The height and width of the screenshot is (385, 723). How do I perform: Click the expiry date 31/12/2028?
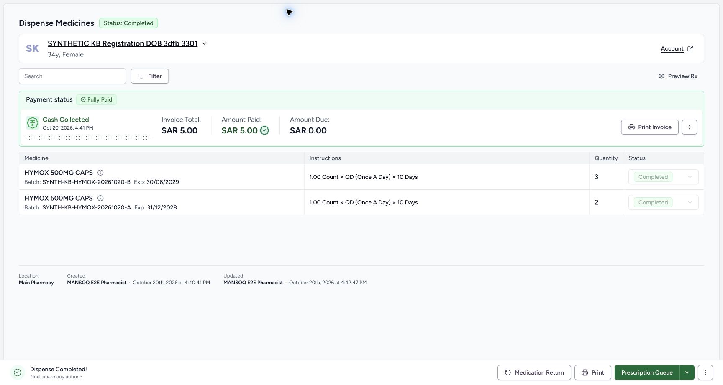[x=162, y=207]
